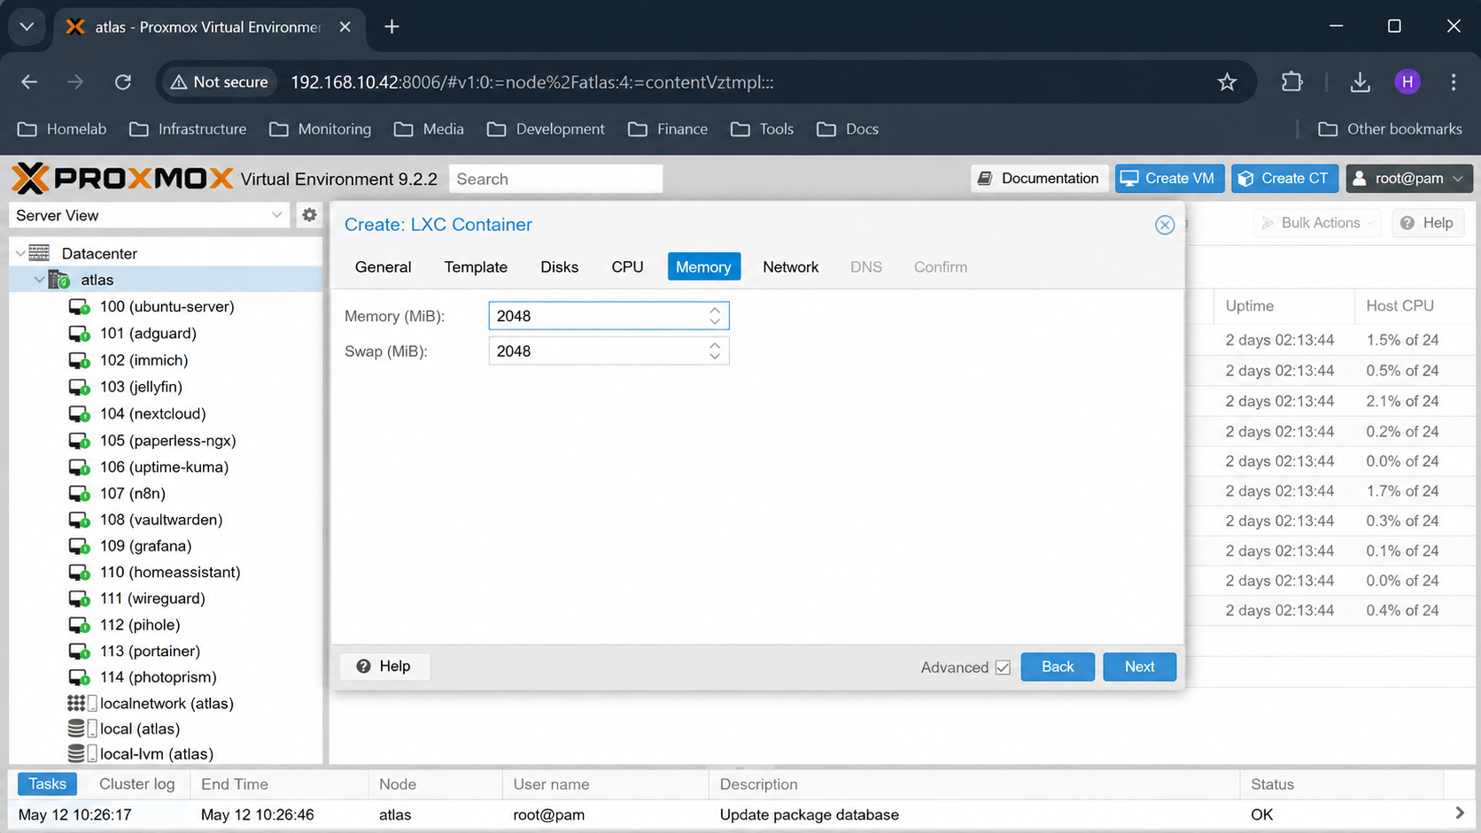Select the Memory tab
The image size is (1481, 833).
pos(703,267)
